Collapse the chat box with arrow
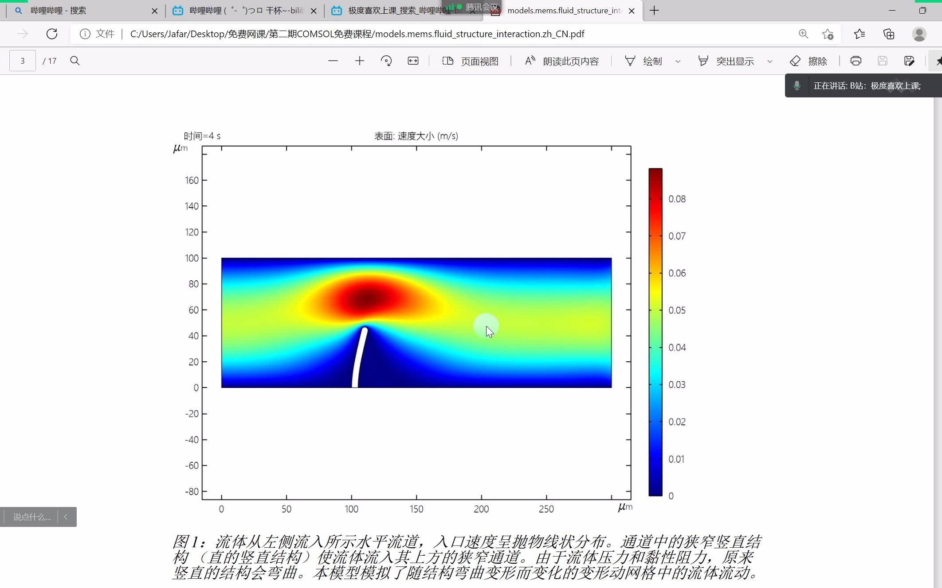 [x=66, y=517]
